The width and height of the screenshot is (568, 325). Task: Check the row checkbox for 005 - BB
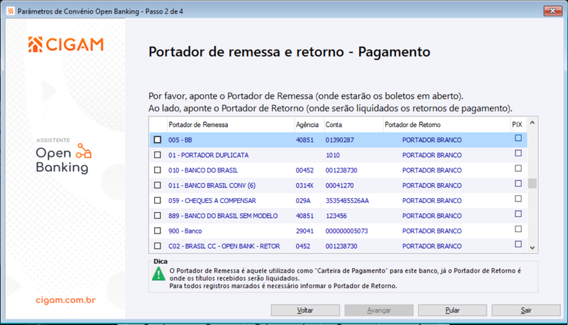click(157, 140)
